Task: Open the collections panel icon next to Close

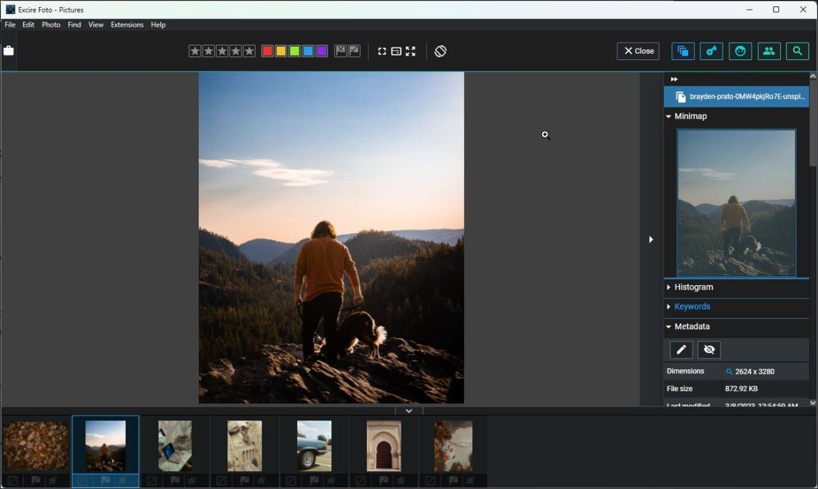Action: [683, 51]
